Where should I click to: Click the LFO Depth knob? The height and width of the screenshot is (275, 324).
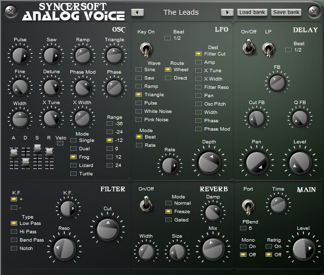(x=209, y=163)
